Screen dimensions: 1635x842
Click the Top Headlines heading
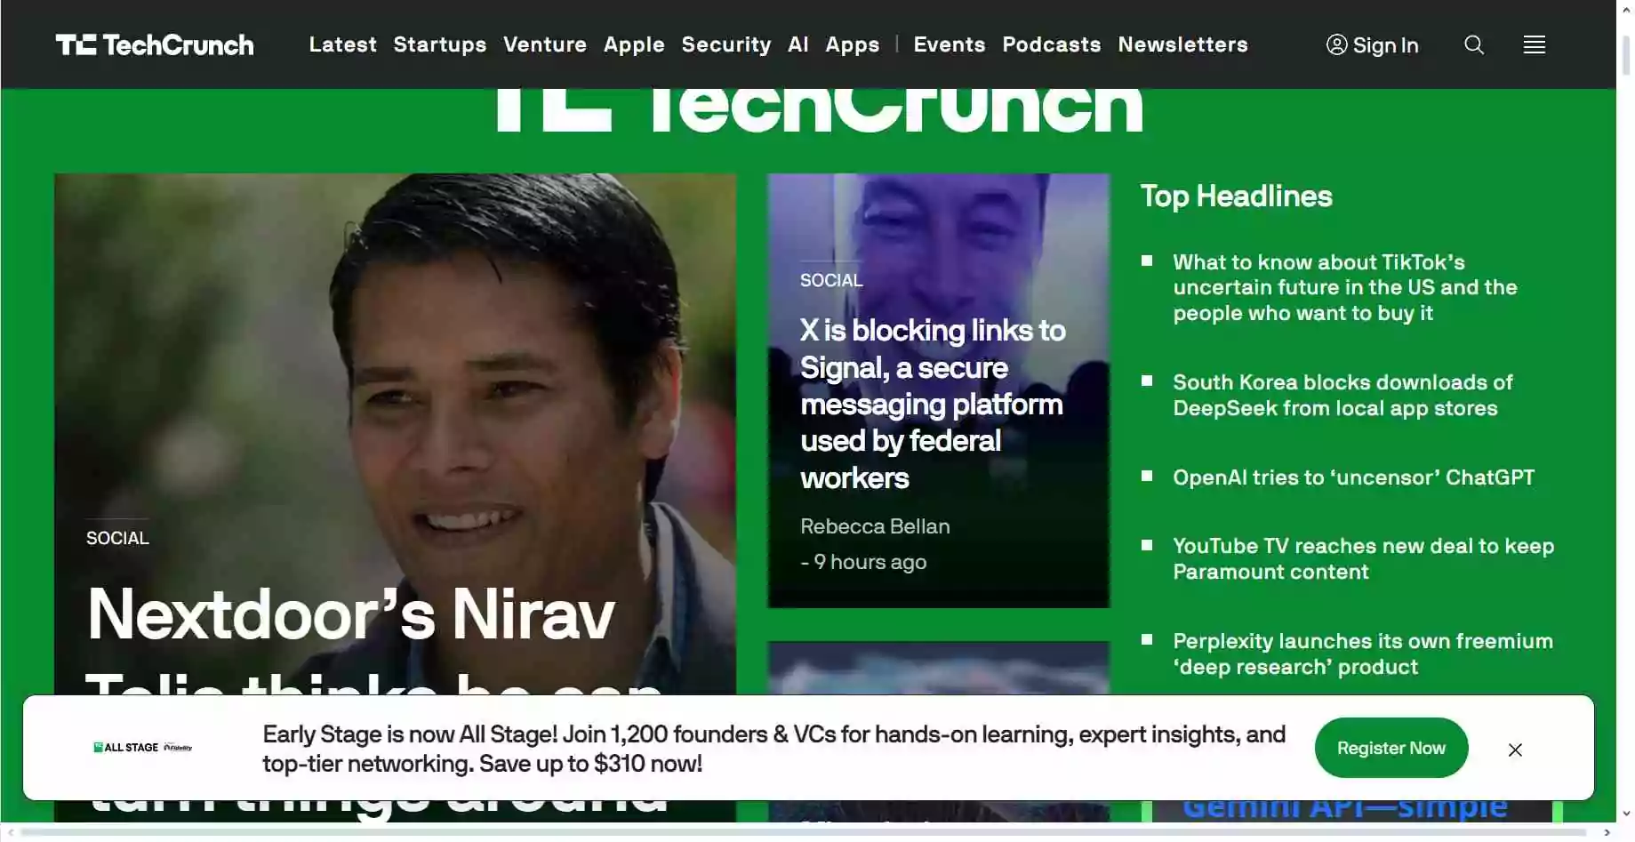pos(1236,196)
